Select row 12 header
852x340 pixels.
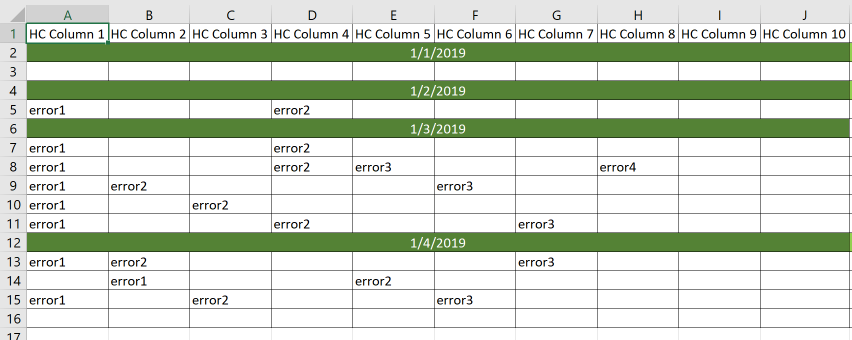click(x=13, y=242)
